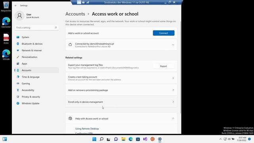Image resolution: width=254 pixels, height=143 pixels.
Task: Select Time & language in sidebar
Action: tap(37, 77)
